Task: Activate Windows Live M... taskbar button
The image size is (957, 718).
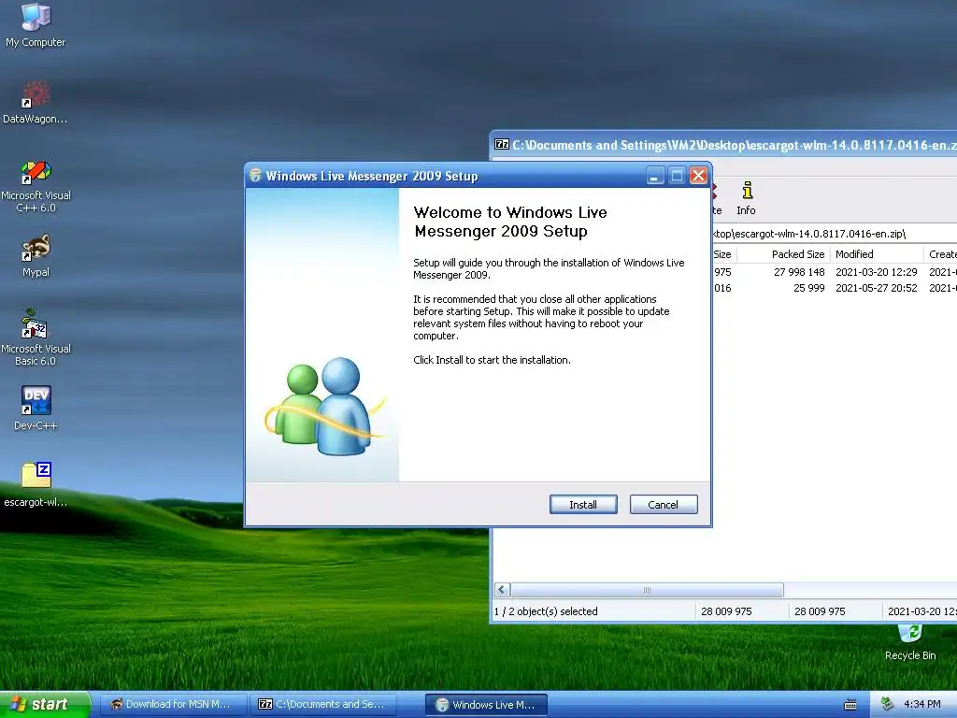Action: [x=486, y=705]
